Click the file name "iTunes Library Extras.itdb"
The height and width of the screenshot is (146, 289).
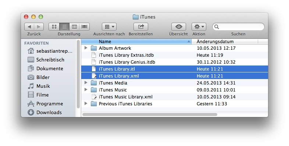[126, 55]
